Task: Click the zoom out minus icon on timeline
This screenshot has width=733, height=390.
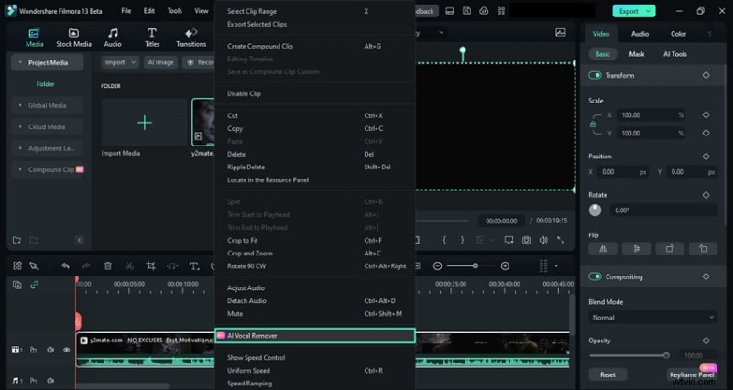Action: pos(438,265)
